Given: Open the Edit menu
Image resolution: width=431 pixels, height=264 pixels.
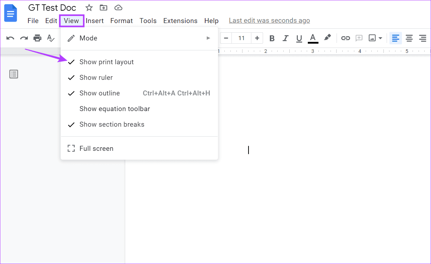Looking at the screenshot, I should pos(51,21).
